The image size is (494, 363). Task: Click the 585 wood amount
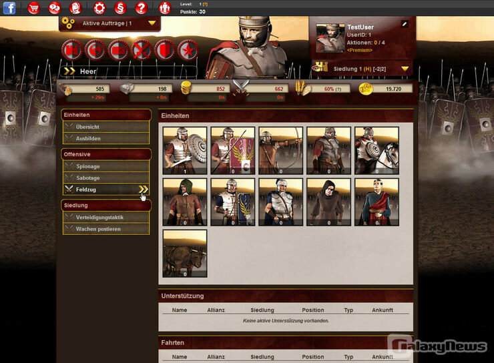click(x=100, y=89)
